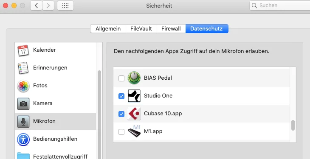Go back with the left arrow button
Viewport: 310px width, 159px height.
[x=36, y=6]
